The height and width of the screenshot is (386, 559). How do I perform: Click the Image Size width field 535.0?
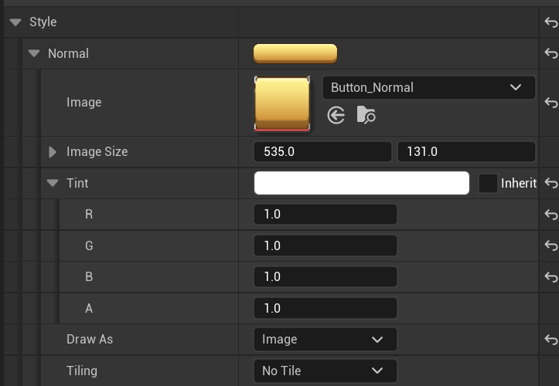pos(322,152)
